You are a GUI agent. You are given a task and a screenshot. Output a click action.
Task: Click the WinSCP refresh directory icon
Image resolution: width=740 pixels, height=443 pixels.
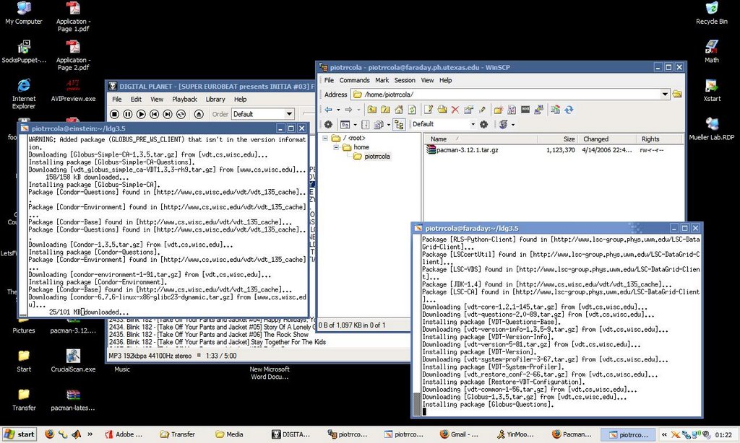(412, 110)
